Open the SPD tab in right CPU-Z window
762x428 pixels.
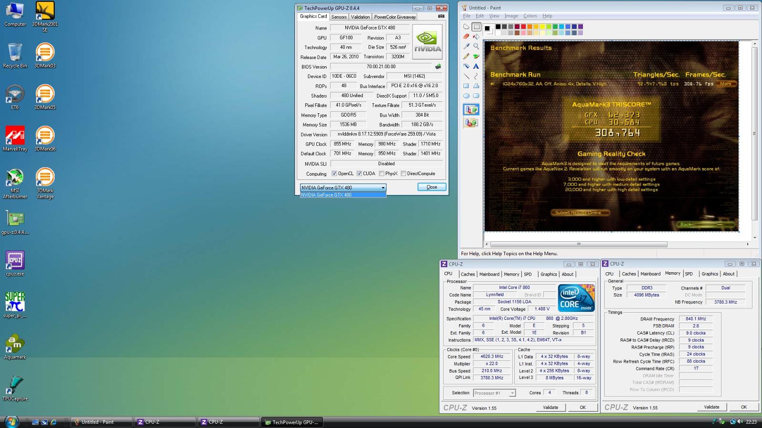click(689, 274)
